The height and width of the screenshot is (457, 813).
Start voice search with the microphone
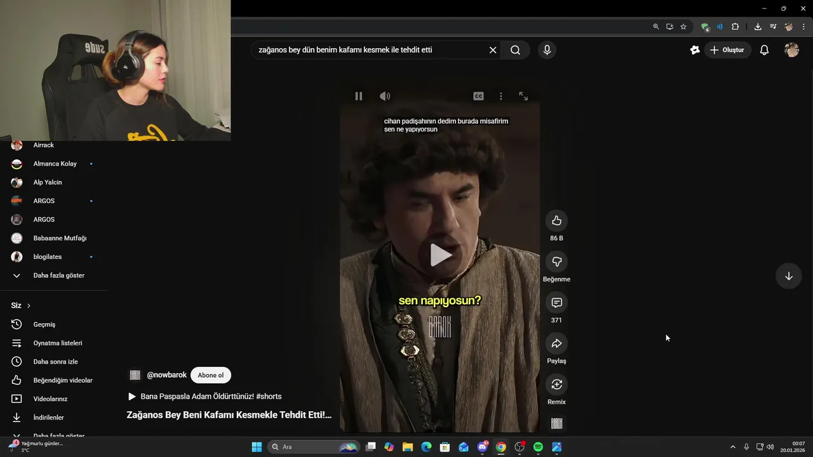(547, 50)
